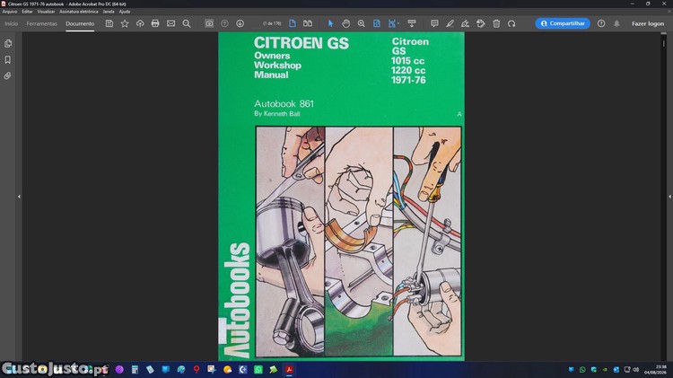Open the Assinatura eletrônica menu
Viewport: 673px width, 378px height.
click(79, 12)
